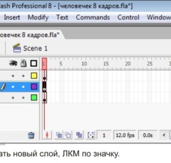Screen dimensions: 171x163
Task: Select keyframe 1 on the green layer
Action: tap(45, 98)
